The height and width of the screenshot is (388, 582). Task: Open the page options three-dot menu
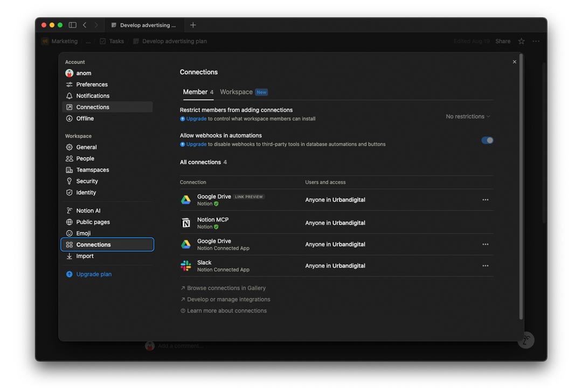tap(536, 41)
